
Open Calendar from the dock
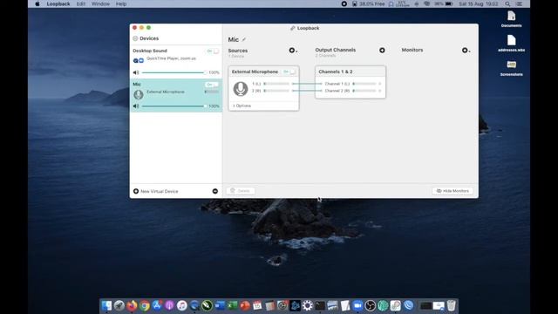click(257, 305)
